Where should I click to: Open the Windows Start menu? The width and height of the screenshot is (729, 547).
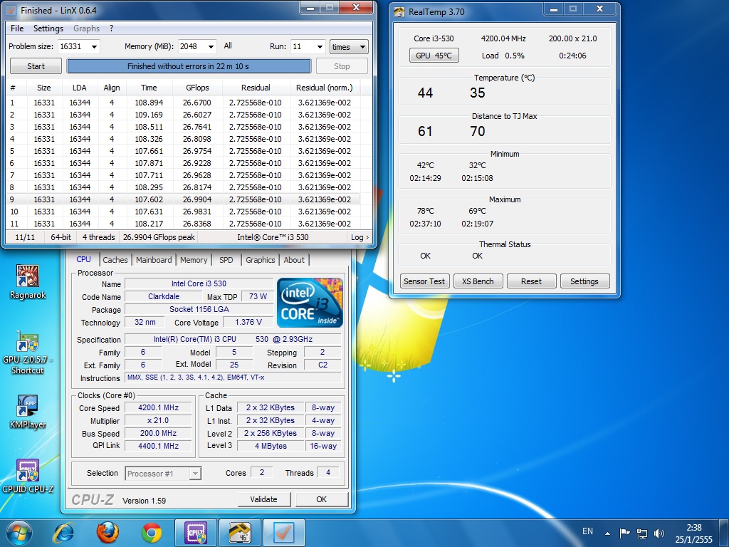pyautogui.click(x=19, y=532)
